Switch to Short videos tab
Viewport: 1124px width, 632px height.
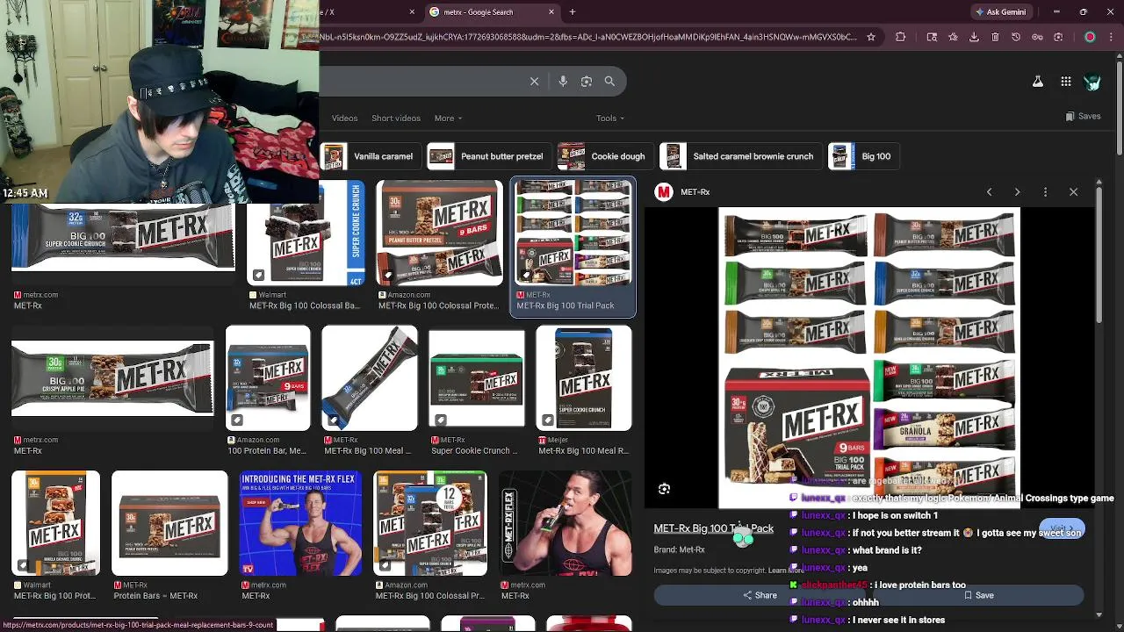click(x=396, y=118)
